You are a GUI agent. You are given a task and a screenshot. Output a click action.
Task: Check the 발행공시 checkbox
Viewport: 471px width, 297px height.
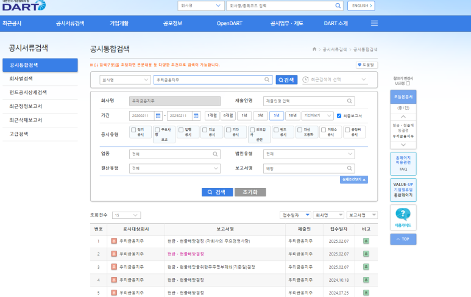[x=181, y=130]
